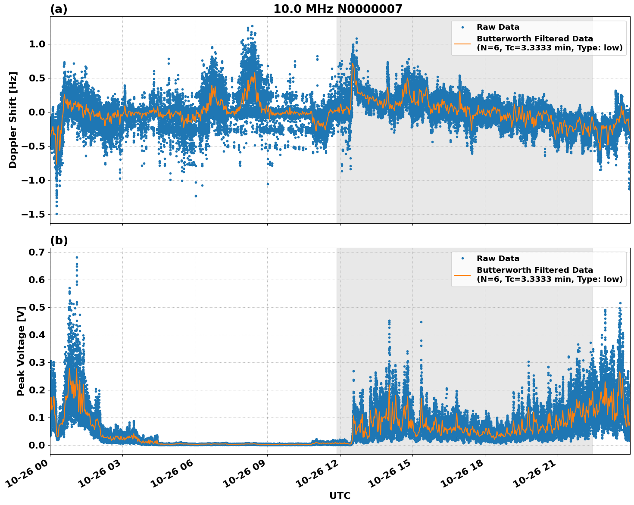The image size is (634, 505).
Task: Select the '(b)' subplot label icon
Action: click(x=59, y=240)
